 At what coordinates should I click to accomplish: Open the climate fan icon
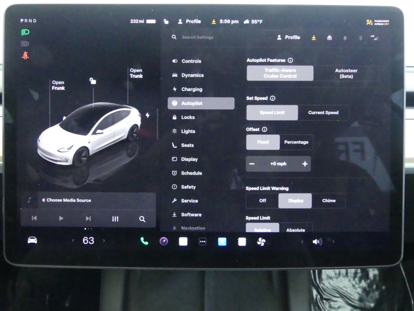(x=261, y=242)
